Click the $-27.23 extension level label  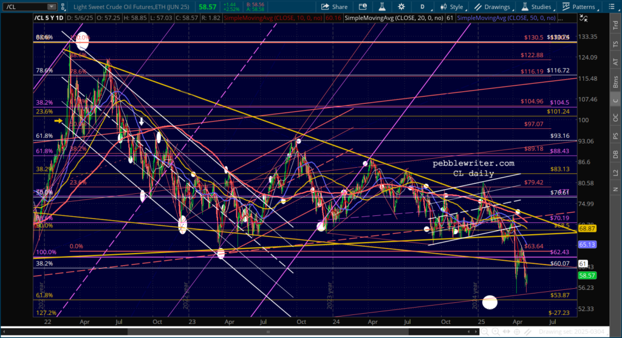pyautogui.click(x=559, y=313)
